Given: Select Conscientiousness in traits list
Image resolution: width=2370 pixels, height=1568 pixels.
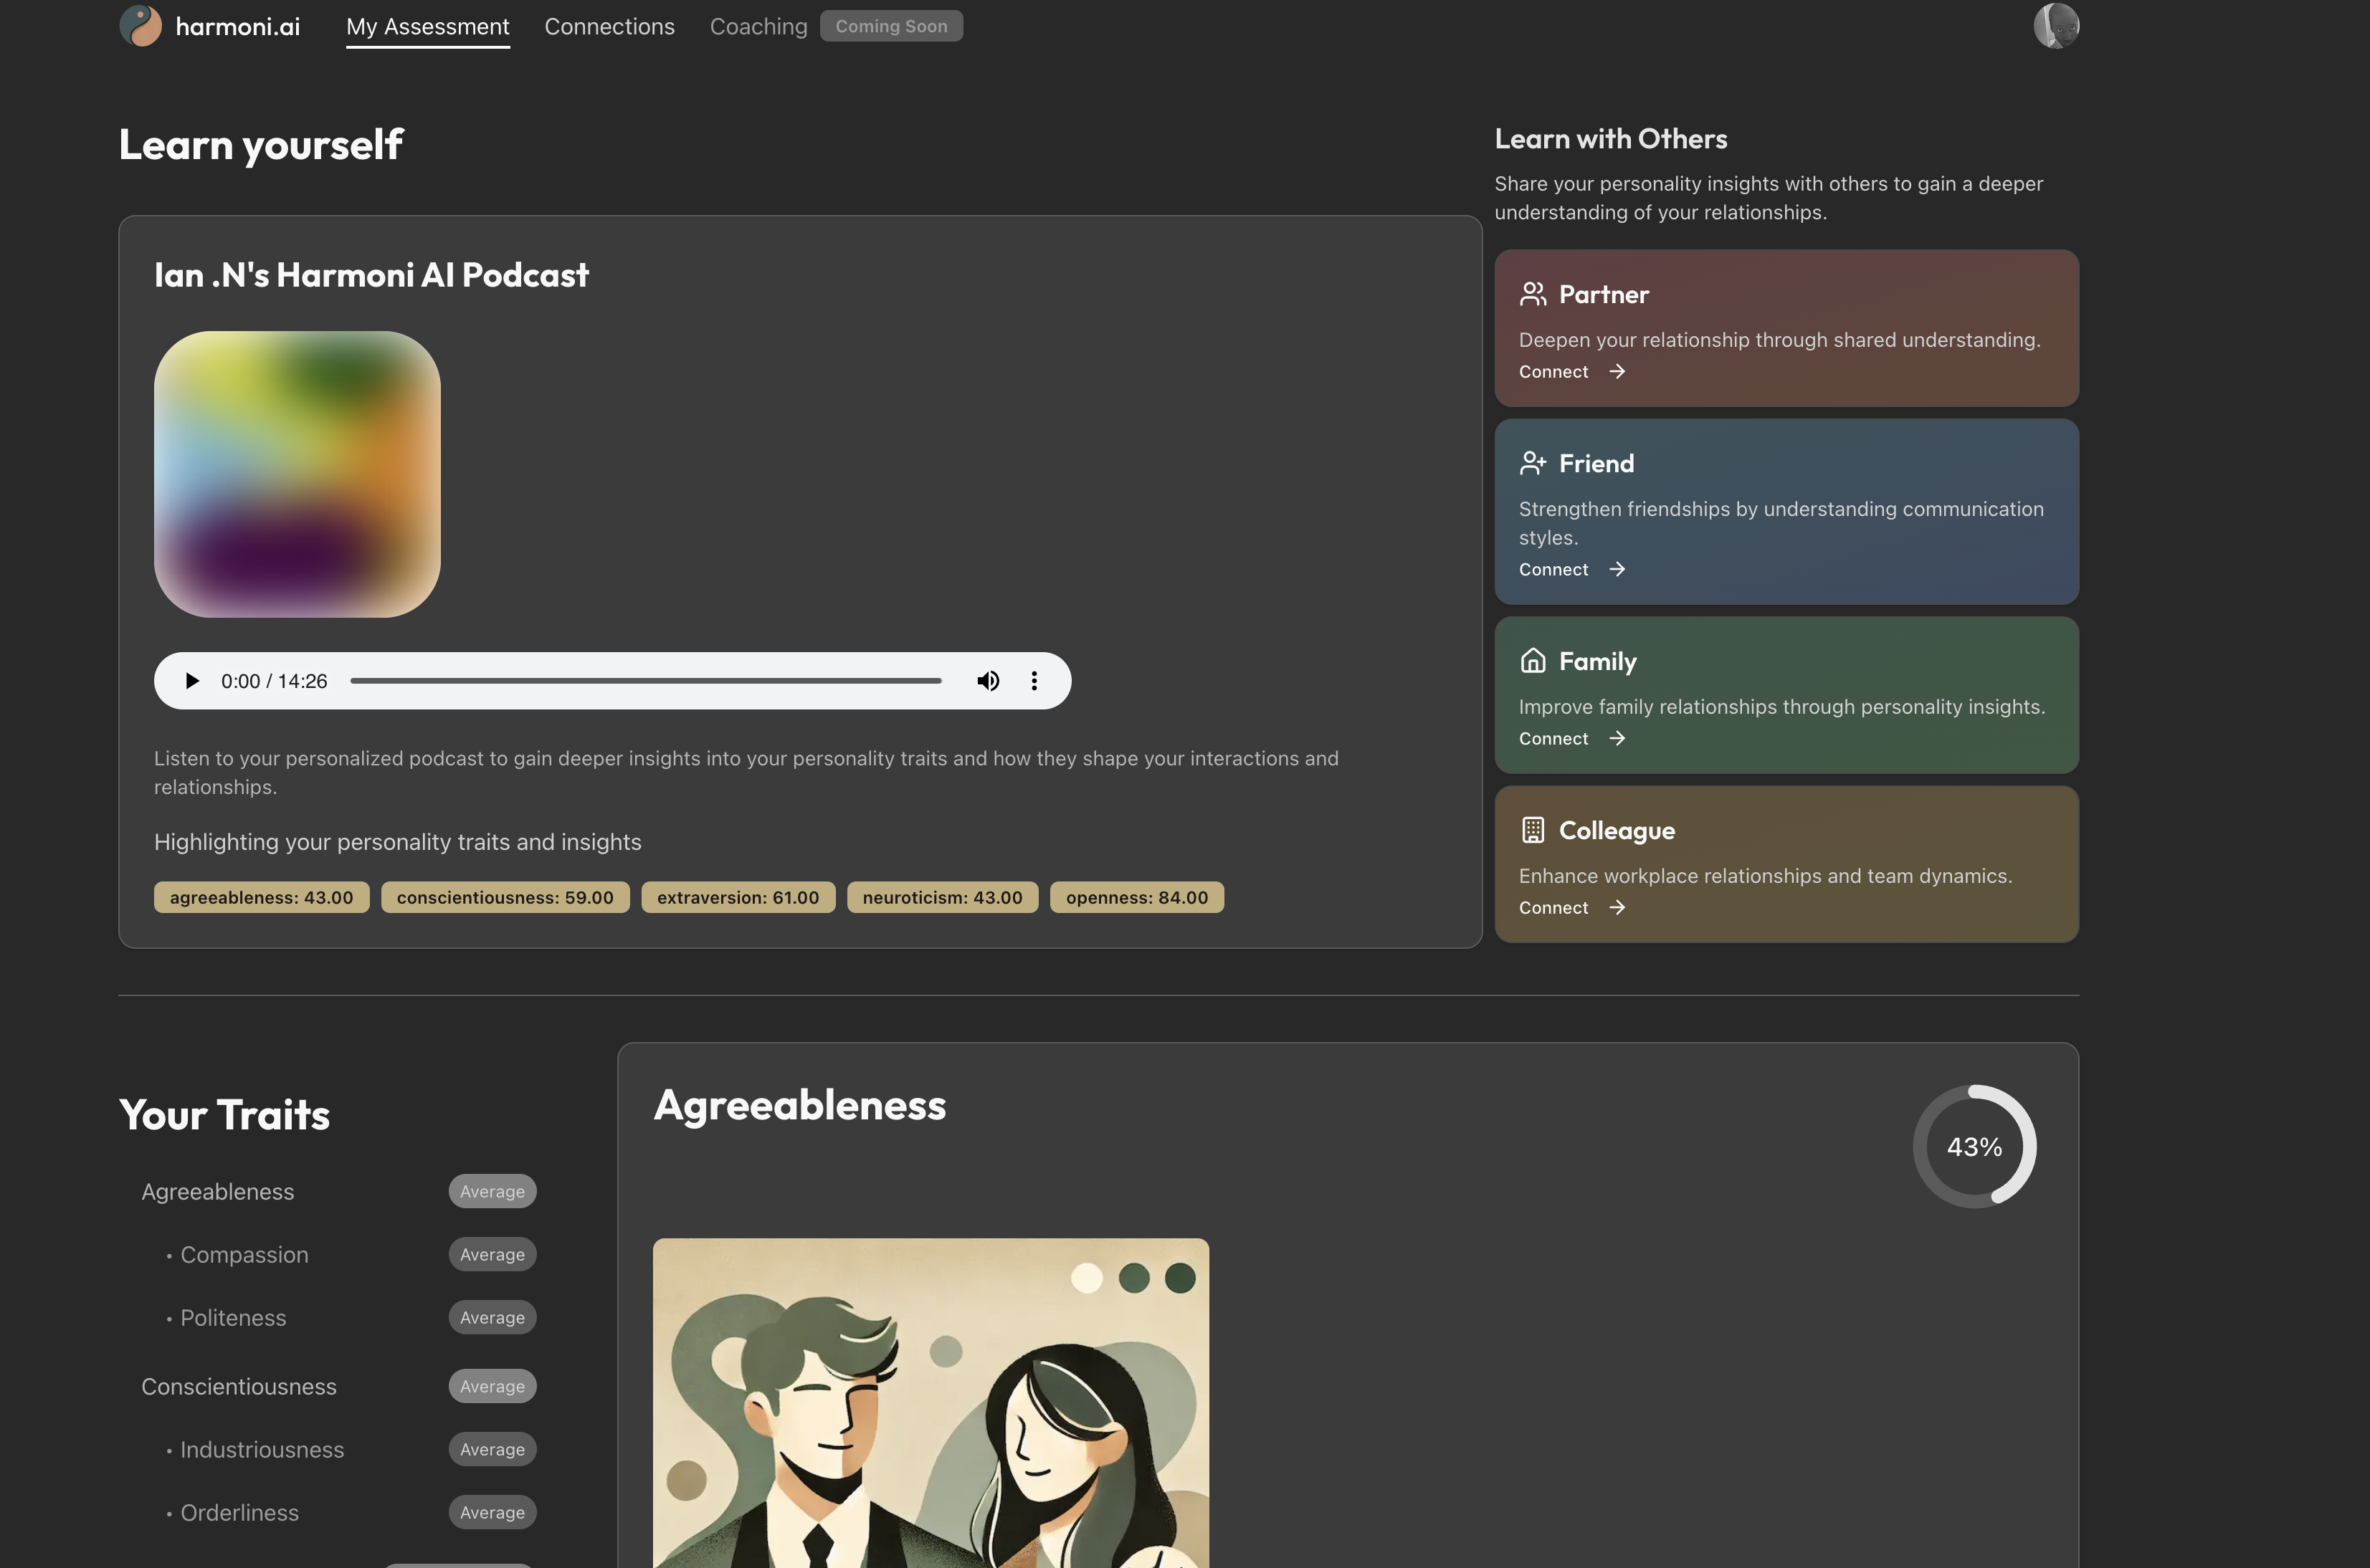Looking at the screenshot, I should 238,1387.
